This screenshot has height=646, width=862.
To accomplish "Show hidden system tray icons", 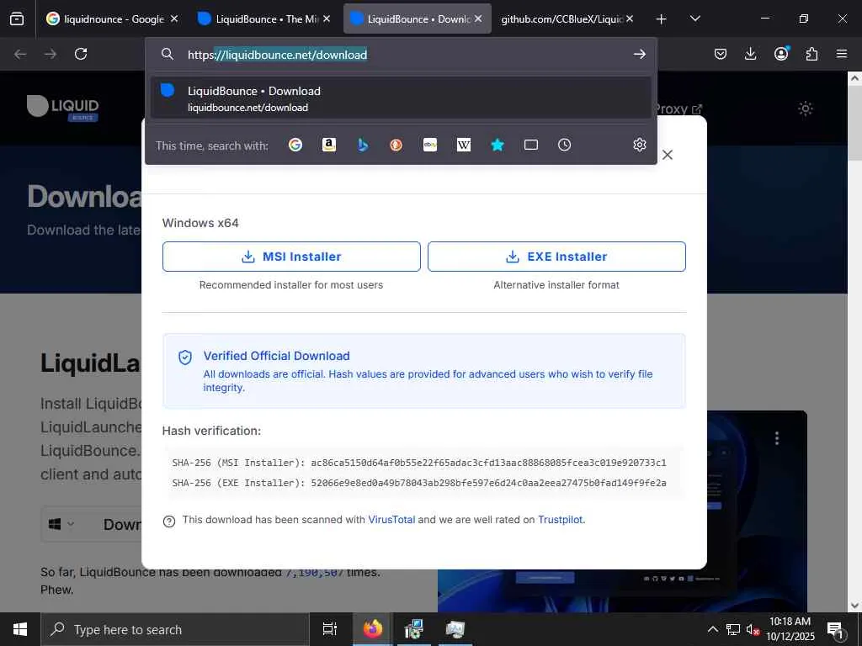I will click(712, 629).
